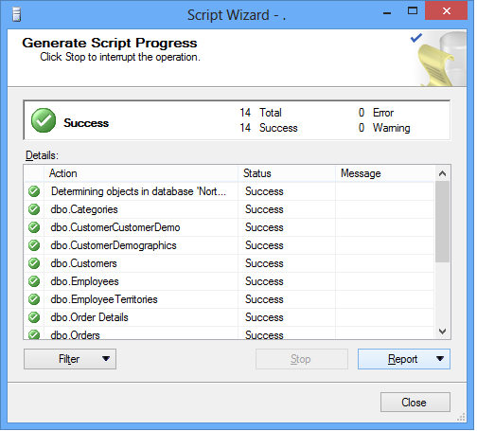Expand the Report dropdown arrow

point(440,359)
